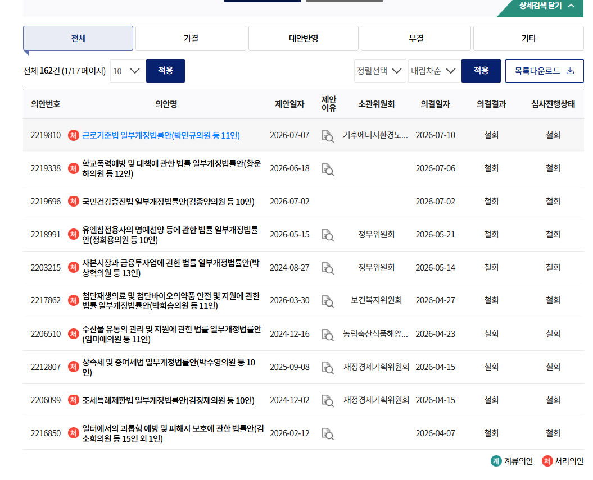Click red 처 badge of bill 2212807
Image resolution: width=593 pixels, height=480 pixels.
click(74, 367)
